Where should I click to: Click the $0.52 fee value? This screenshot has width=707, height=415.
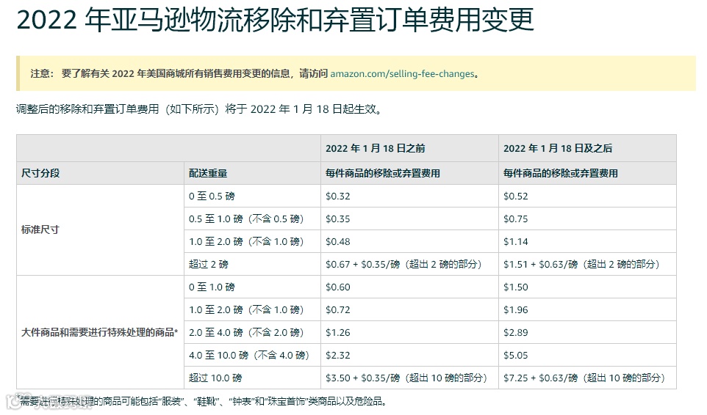515,196
